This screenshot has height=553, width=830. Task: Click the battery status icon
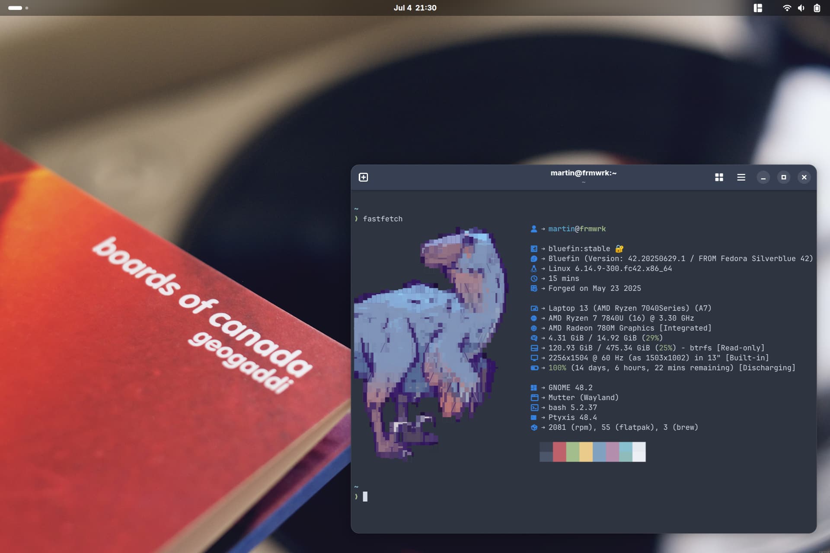(x=817, y=8)
